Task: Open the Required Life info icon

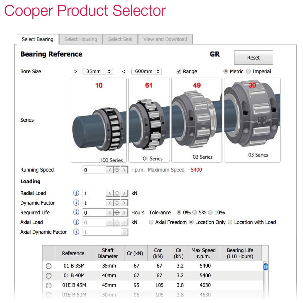Action: point(76,212)
